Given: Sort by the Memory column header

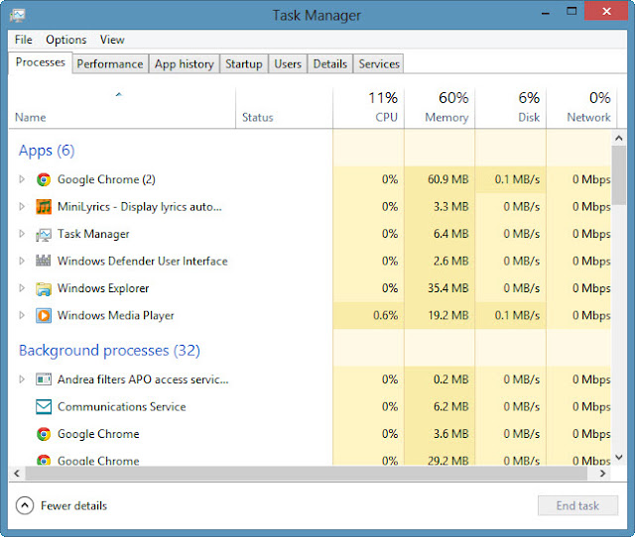Looking at the screenshot, I should pyautogui.click(x=440, y=108).
